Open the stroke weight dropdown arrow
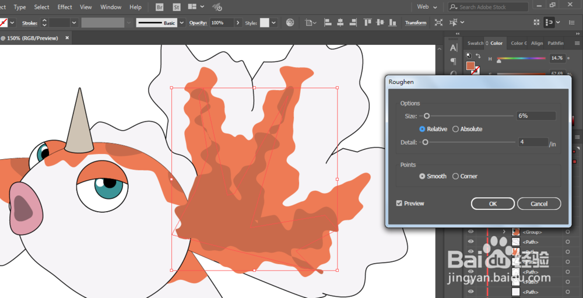Screen dimensions: 583x298 (75, 23)
